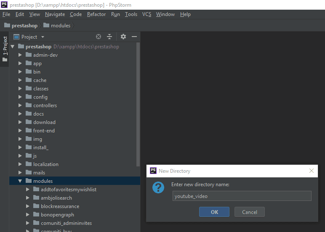Open the View menu
This screenshot has width=325, height=232.
(35, 14)
